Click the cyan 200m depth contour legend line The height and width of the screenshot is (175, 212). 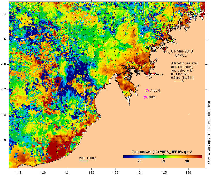[x=84, y=161]
